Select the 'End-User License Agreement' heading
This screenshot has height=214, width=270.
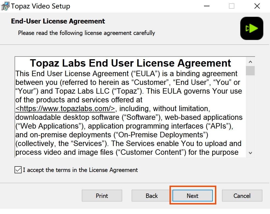point(57,21)
